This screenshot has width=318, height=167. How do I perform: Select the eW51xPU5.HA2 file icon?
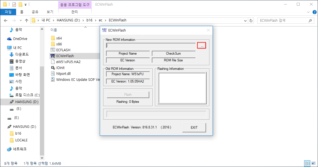point(53,62)
